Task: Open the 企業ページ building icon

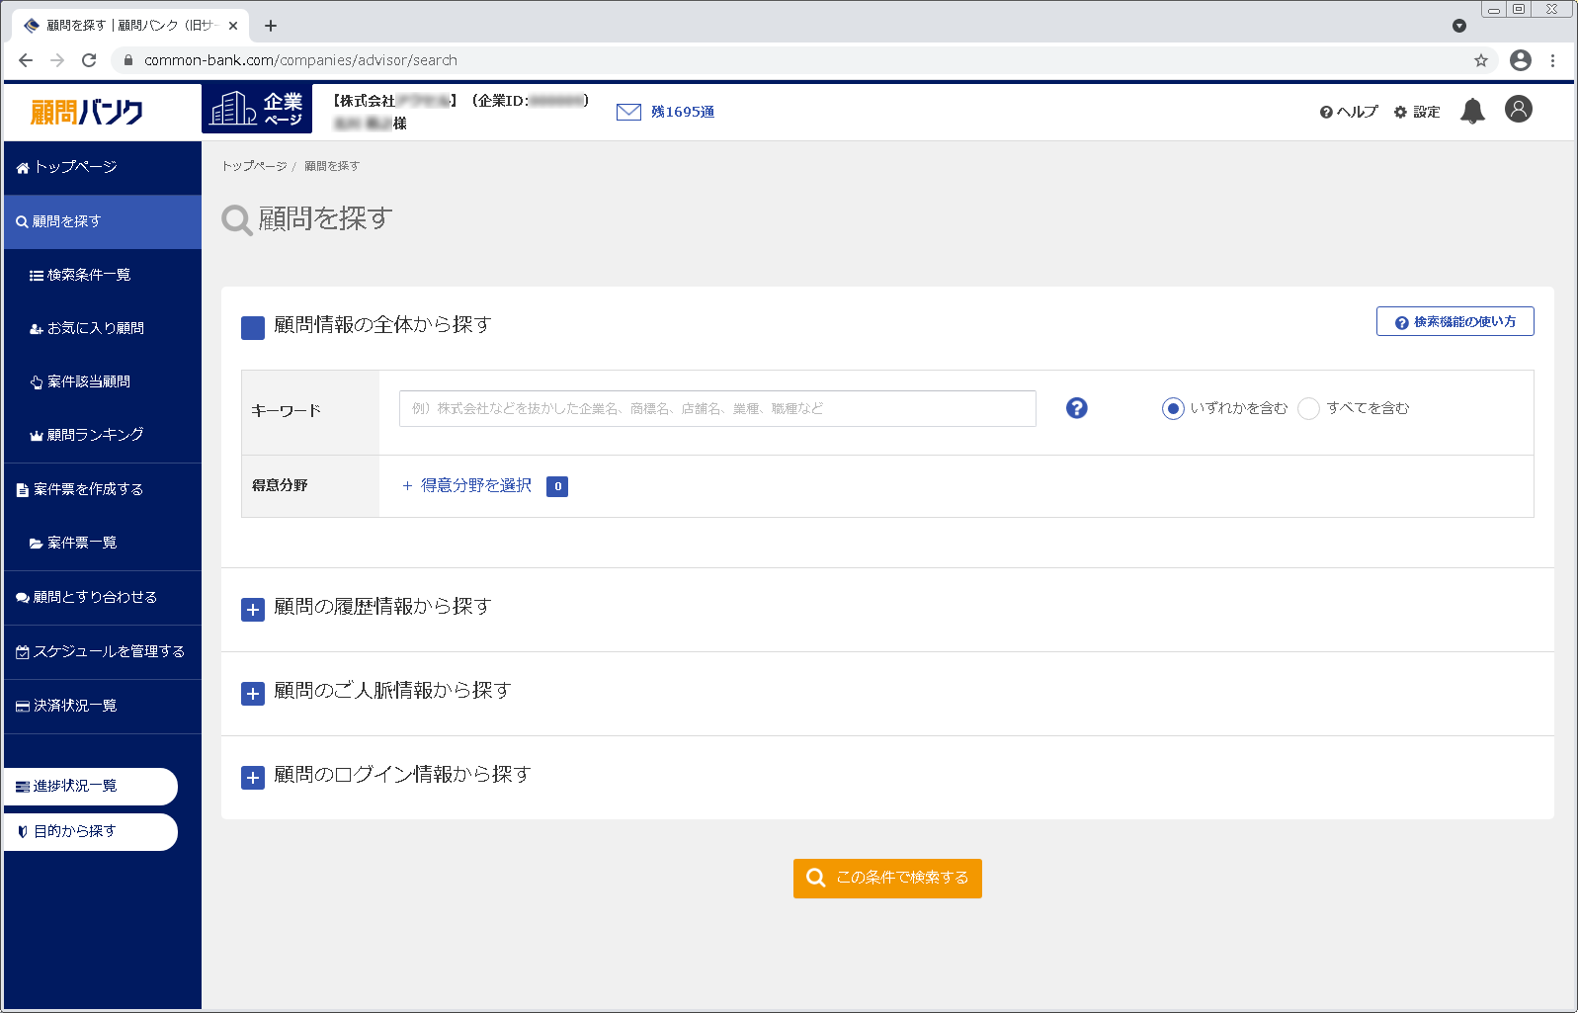Action: pos(257,109)
